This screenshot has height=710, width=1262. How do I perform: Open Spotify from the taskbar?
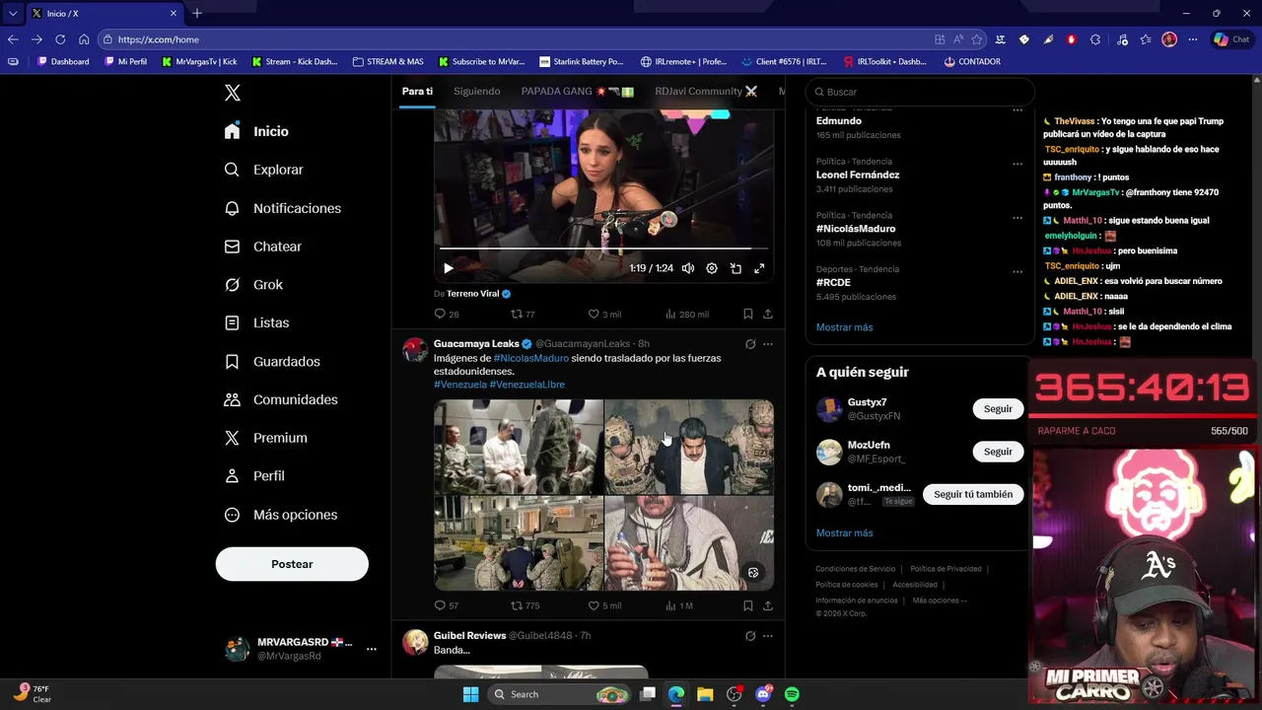coord(792,694)
